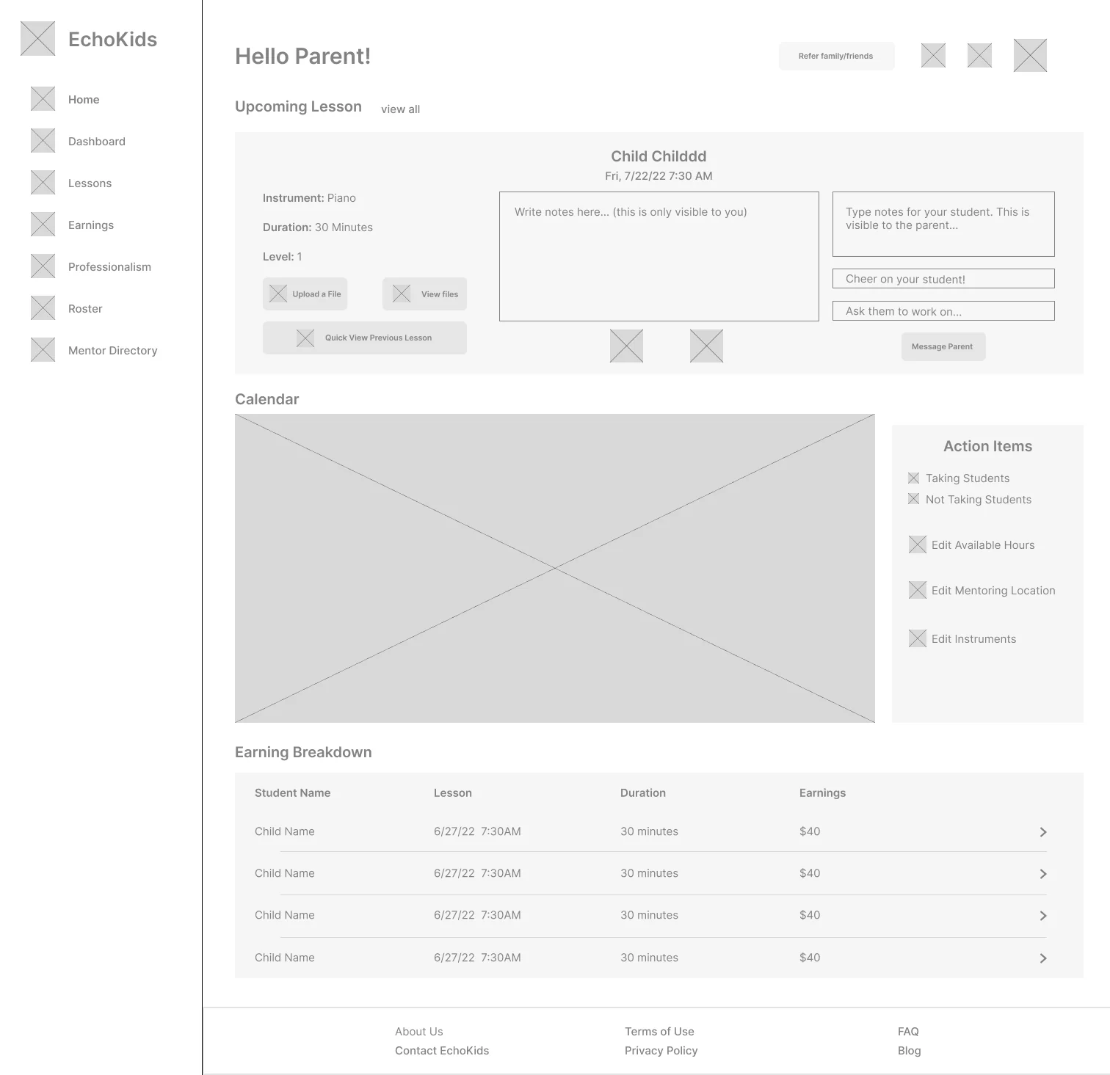The height and width of the screenshot is (1075, 1110).
Task: Open Dashboard from the sidebar
Action: [x=97, y=142]
